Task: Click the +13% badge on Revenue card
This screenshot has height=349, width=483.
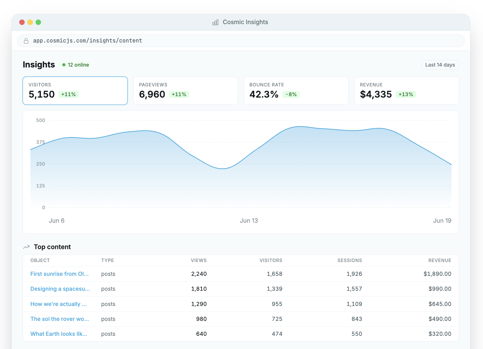Action: 406,94
